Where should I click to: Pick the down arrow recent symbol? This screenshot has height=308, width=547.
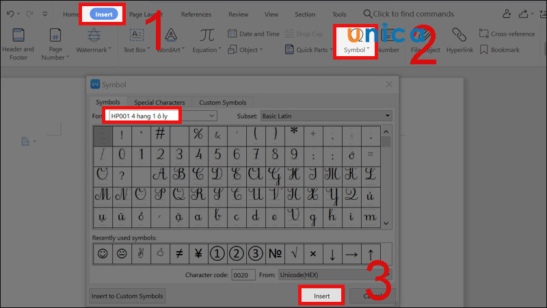(332, 253)
